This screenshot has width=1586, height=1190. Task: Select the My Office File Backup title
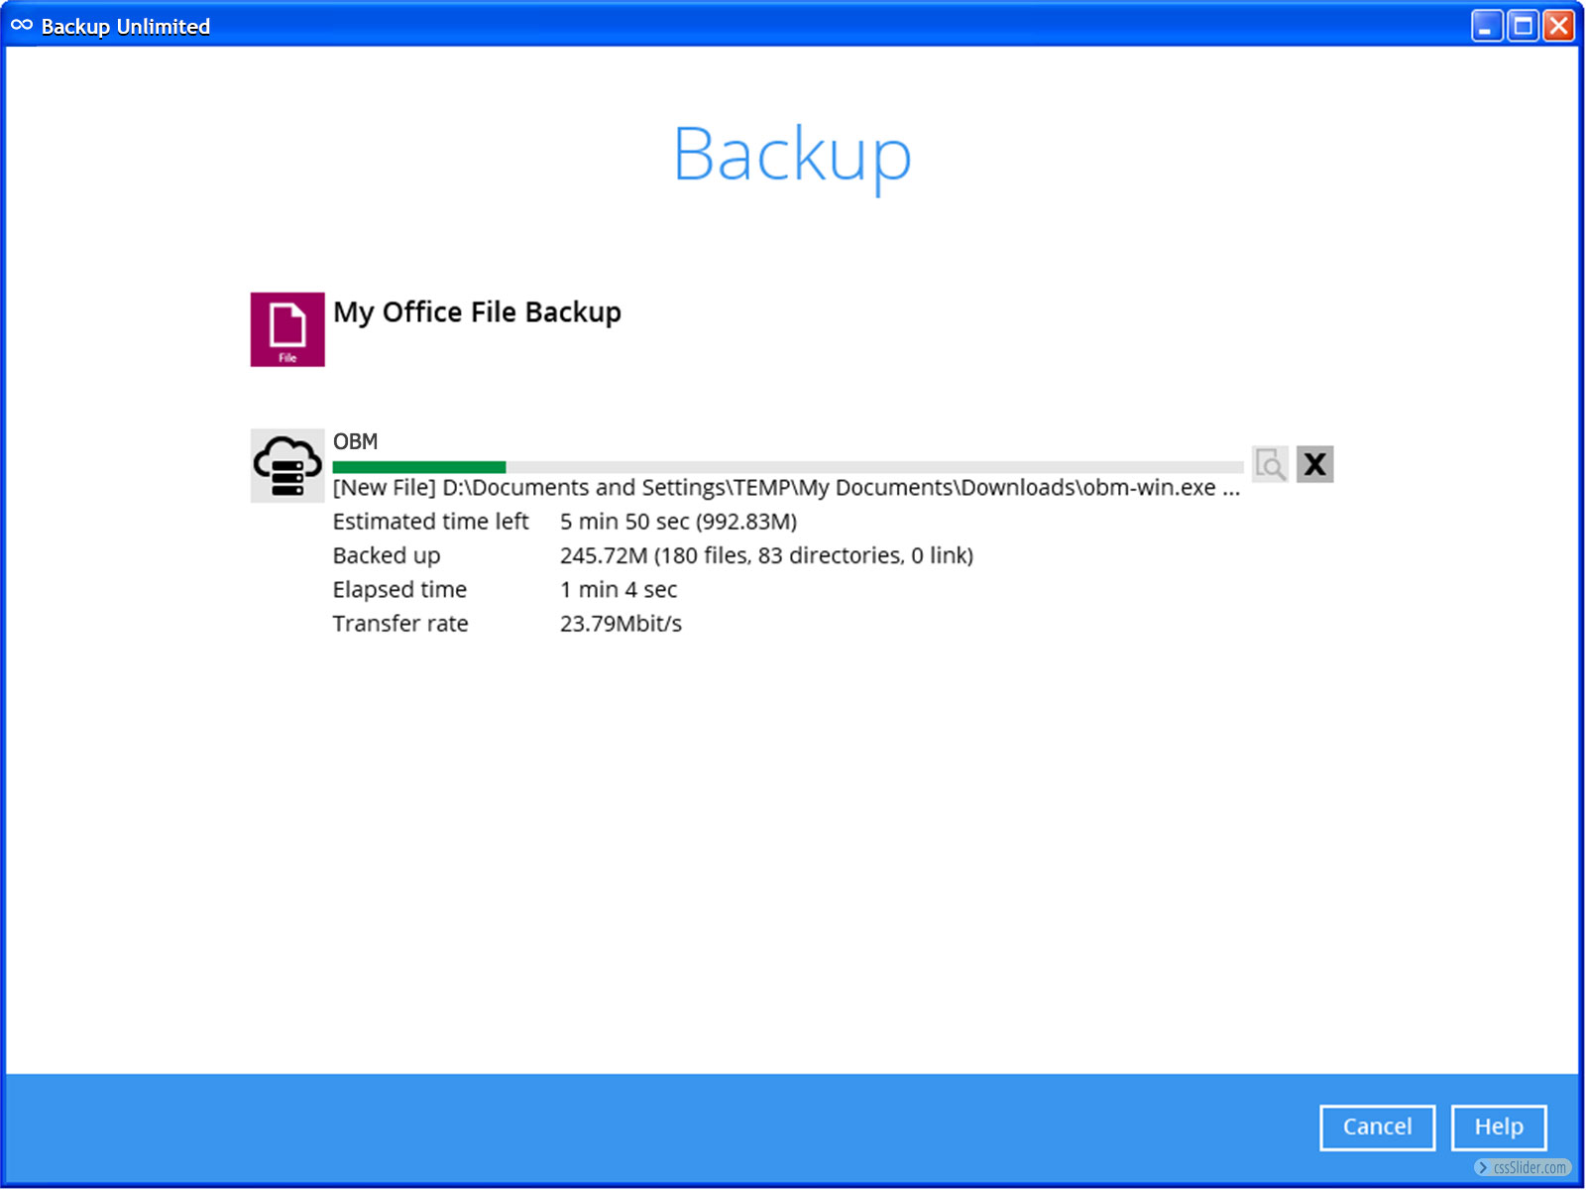click(x=477, y=312)
